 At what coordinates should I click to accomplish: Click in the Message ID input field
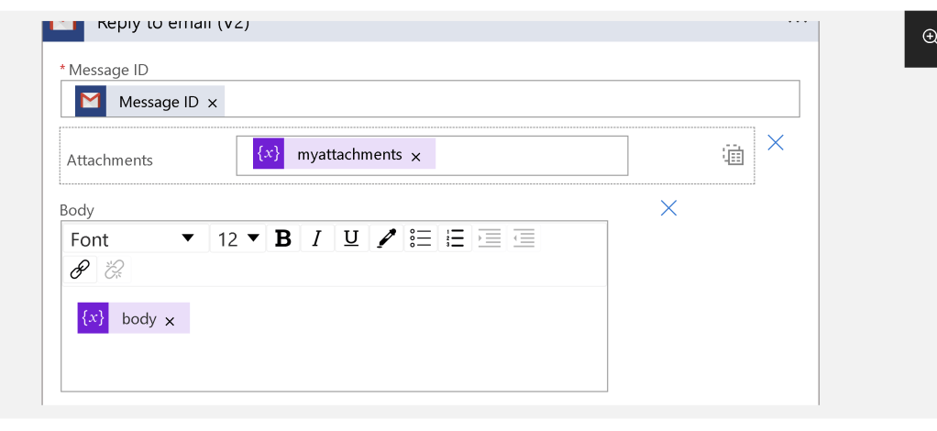click(x=430, y=99)
